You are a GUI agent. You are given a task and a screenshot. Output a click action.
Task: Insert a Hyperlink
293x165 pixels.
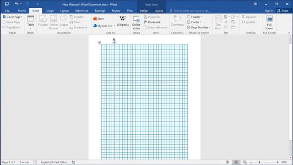tap(152, 17)
